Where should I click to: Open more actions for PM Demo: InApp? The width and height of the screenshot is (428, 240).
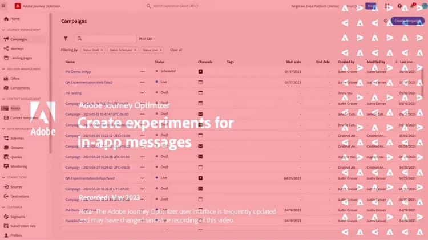(142, 71)
